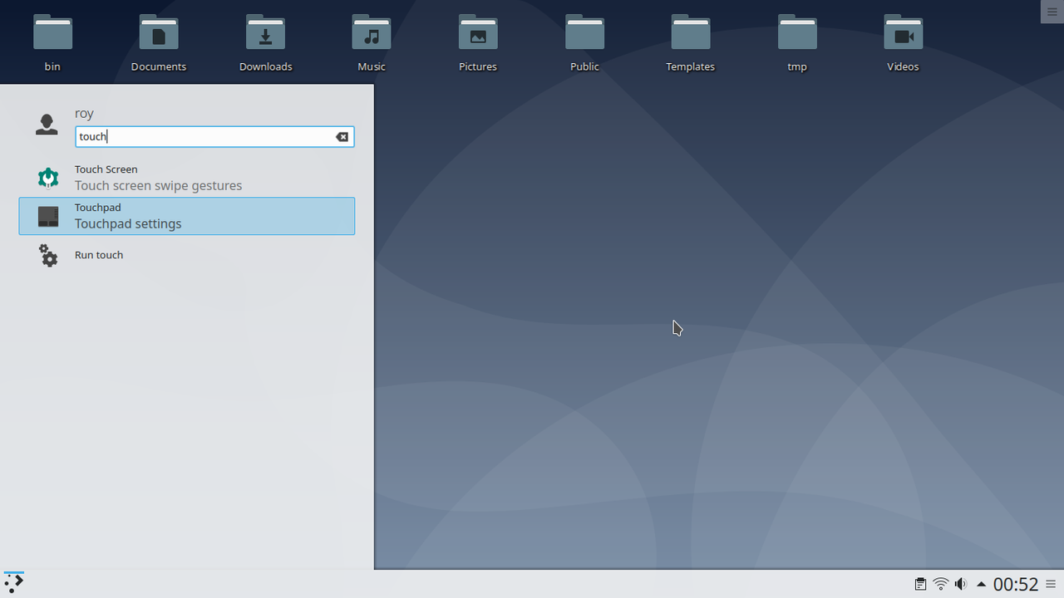
Task: Open the volume tray icon
Action: (x=961, y=584)
